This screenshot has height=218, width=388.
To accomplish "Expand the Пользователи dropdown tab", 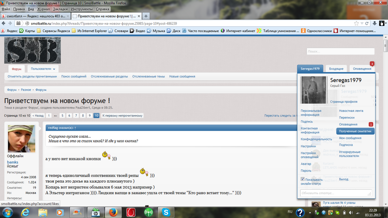I will coord(43,69).
